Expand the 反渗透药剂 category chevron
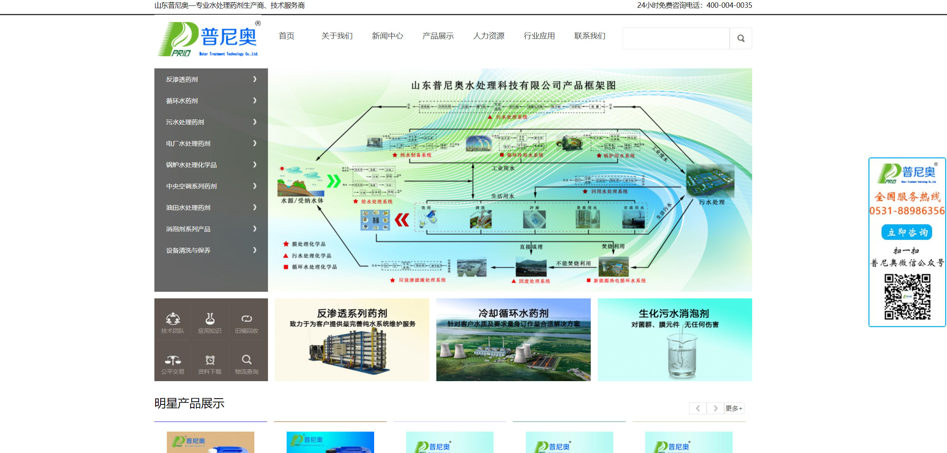947x453 pixels. pos(255,79)
